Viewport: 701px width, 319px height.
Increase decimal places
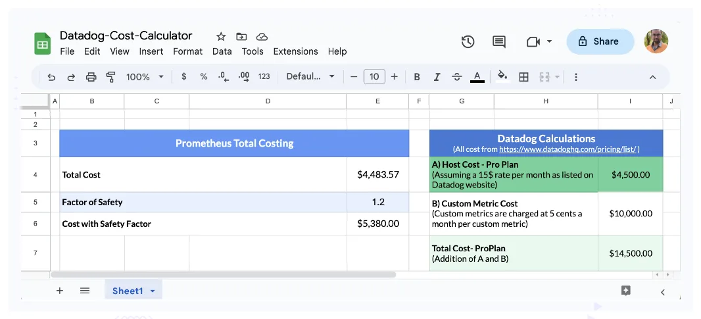click(x=244, y=77)
